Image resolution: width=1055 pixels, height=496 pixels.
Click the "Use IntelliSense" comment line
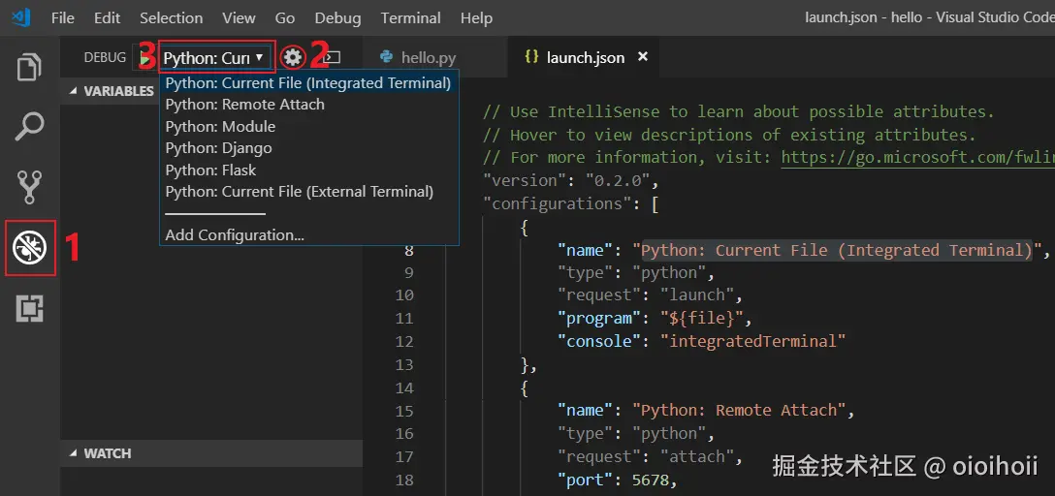click(738, 111)
